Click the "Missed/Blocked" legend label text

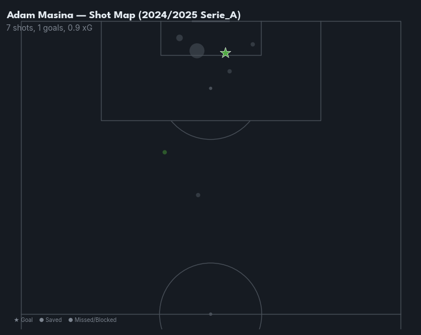(x=95, y=320)
